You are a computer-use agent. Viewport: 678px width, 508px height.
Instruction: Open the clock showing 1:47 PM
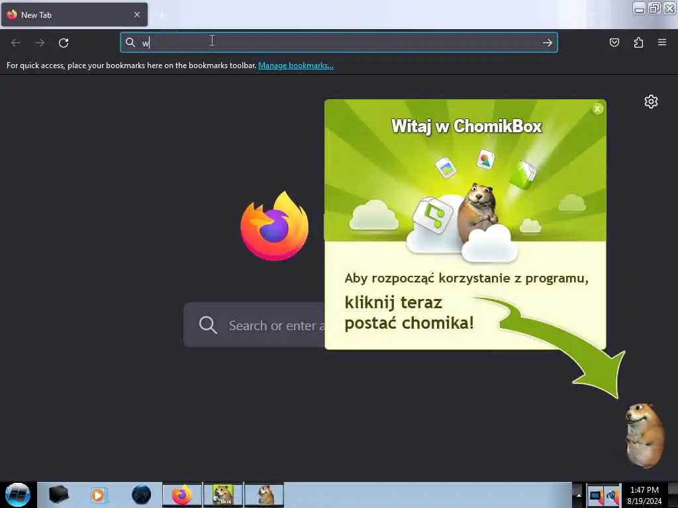[x=644, y=495]
